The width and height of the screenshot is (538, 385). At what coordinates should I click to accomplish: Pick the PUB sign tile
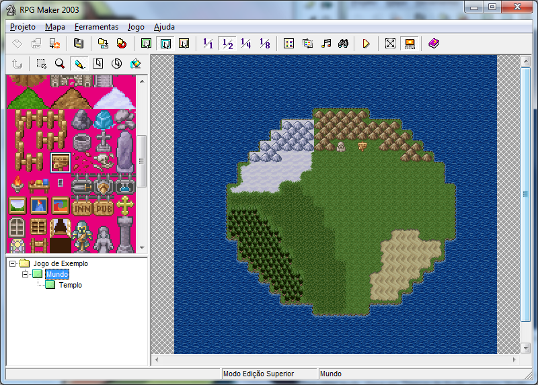104,208
